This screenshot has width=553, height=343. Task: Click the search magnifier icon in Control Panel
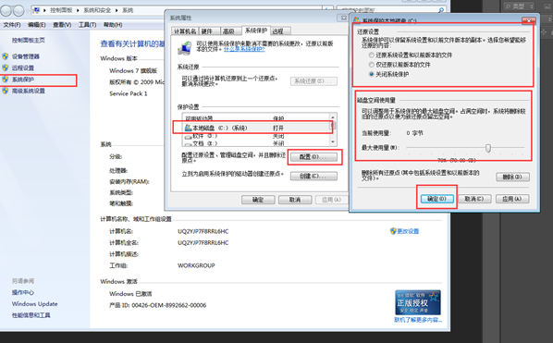pos(441,10)
